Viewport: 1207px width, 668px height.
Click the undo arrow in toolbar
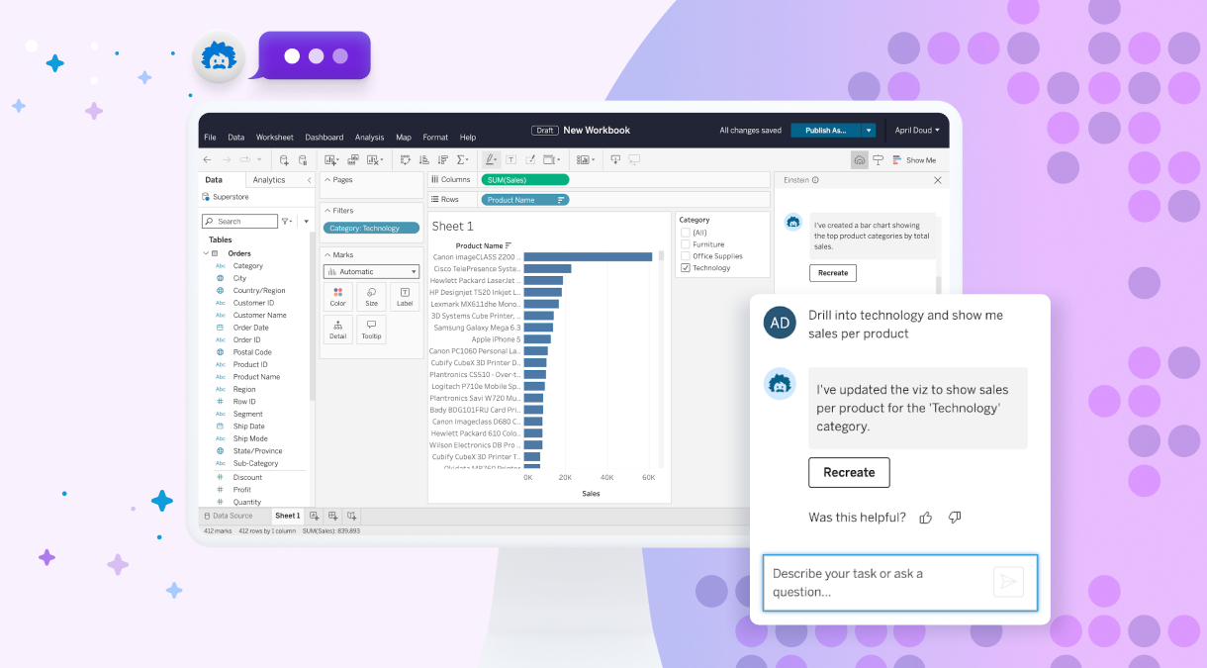click(x=207, y=159)
